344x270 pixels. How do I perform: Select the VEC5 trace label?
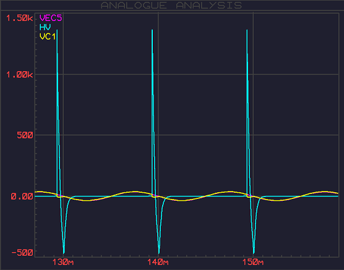[x=51, y=18]
